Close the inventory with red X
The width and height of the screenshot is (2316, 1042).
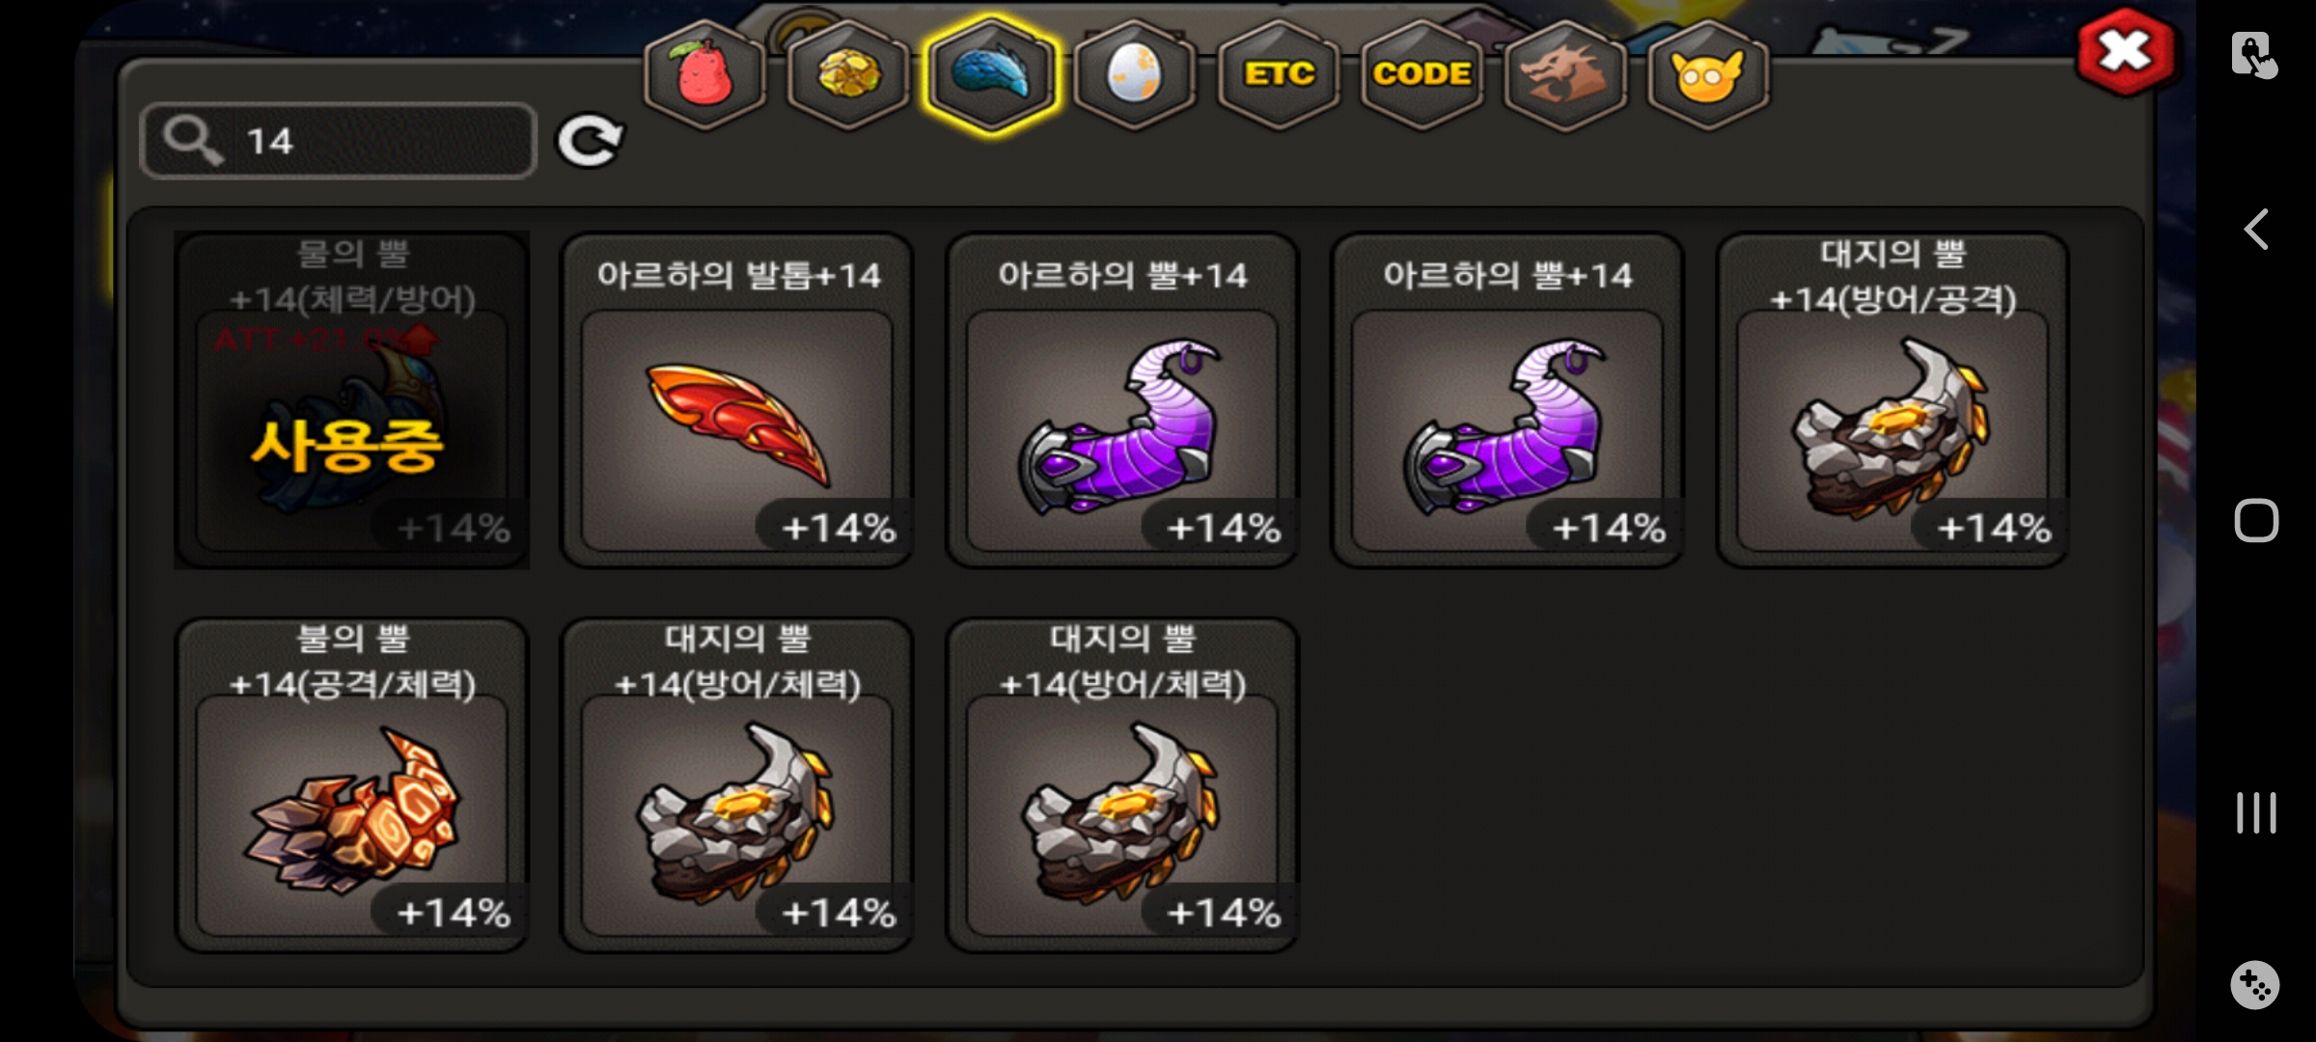(x=2126, y=51)
